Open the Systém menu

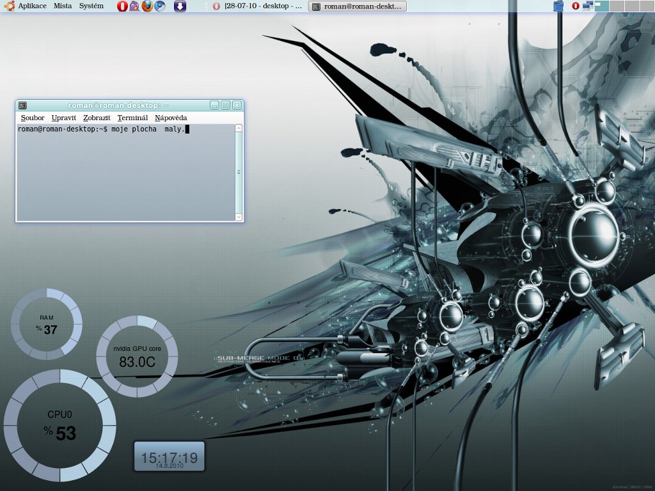click(91, 6)
